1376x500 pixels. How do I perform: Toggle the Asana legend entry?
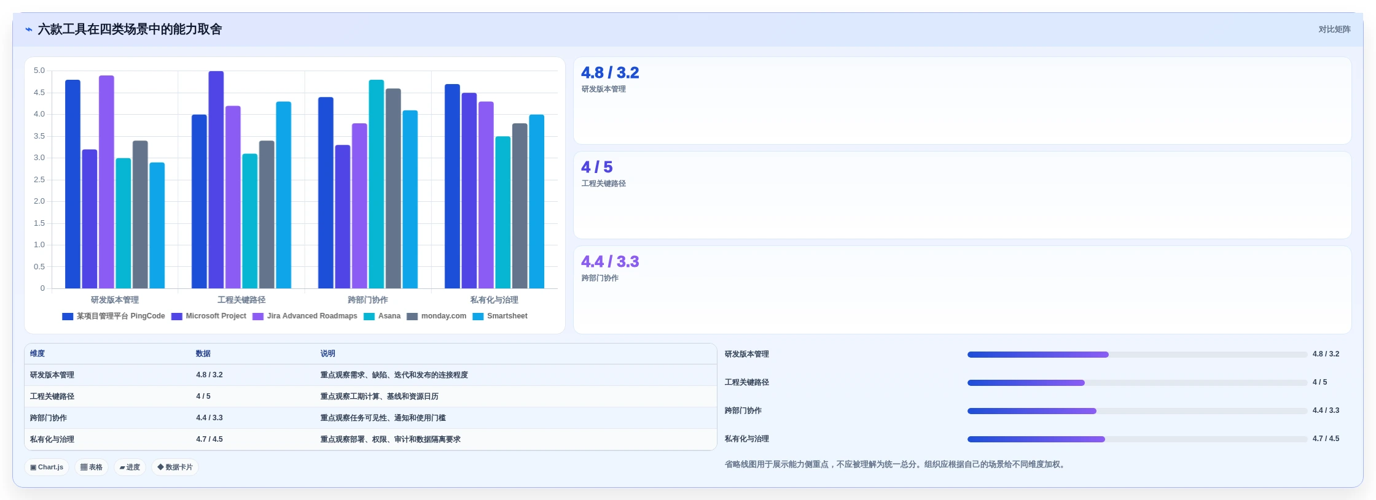click(x=382, y=317)
